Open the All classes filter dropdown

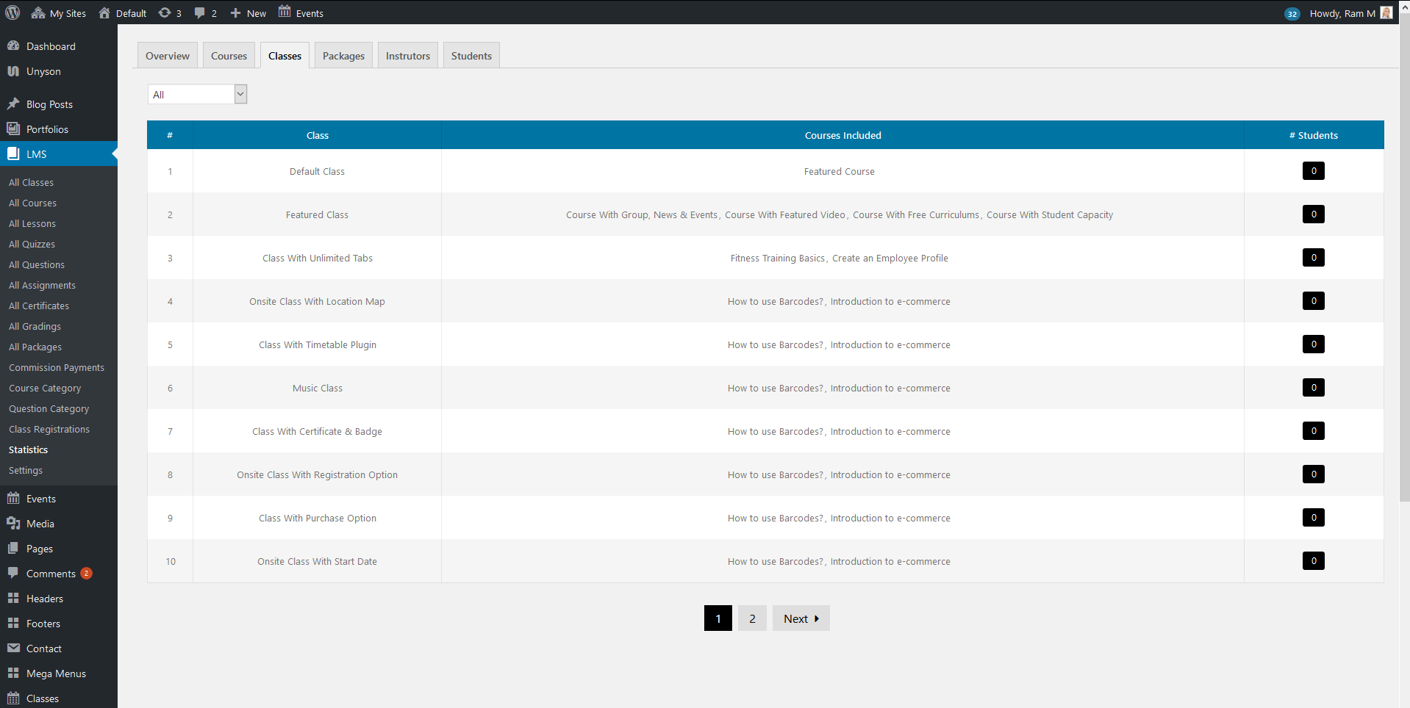(x=197, y=94)
